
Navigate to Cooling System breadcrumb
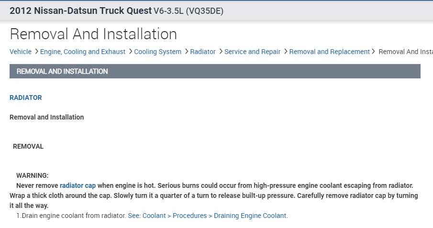click(x=158, y=52)
